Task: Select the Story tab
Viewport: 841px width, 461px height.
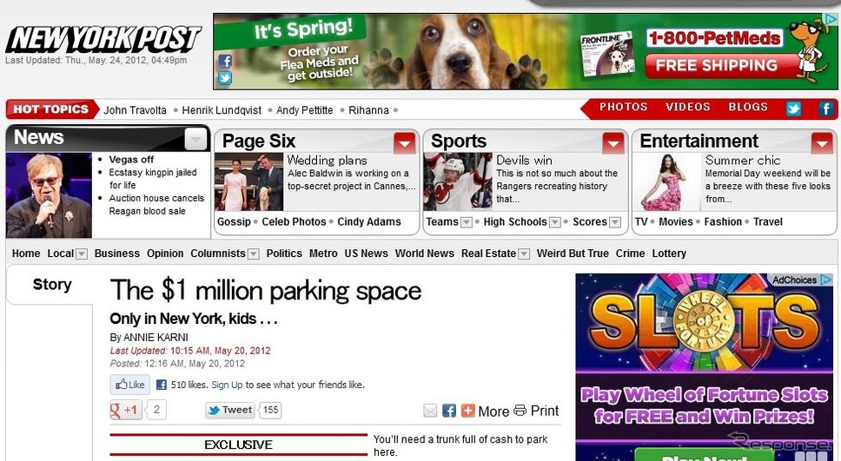Action: (x=52, y=285)
